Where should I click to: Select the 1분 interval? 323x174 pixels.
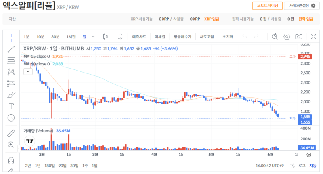(26, 37)
